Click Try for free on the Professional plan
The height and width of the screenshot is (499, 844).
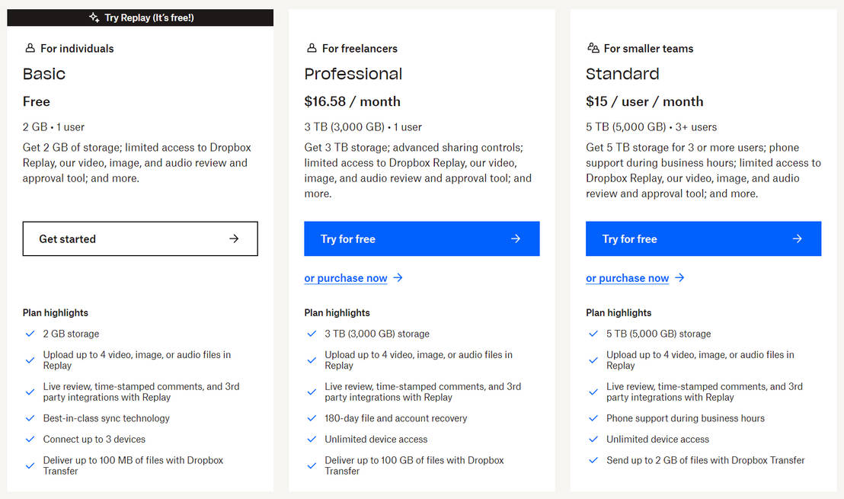pos(421,238)
